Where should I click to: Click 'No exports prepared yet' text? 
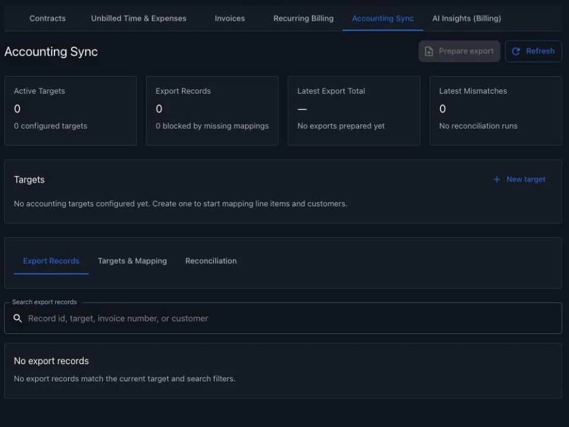click(341, 126)
